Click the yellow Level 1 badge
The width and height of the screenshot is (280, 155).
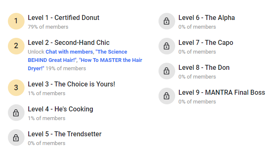tap(16, 21)
